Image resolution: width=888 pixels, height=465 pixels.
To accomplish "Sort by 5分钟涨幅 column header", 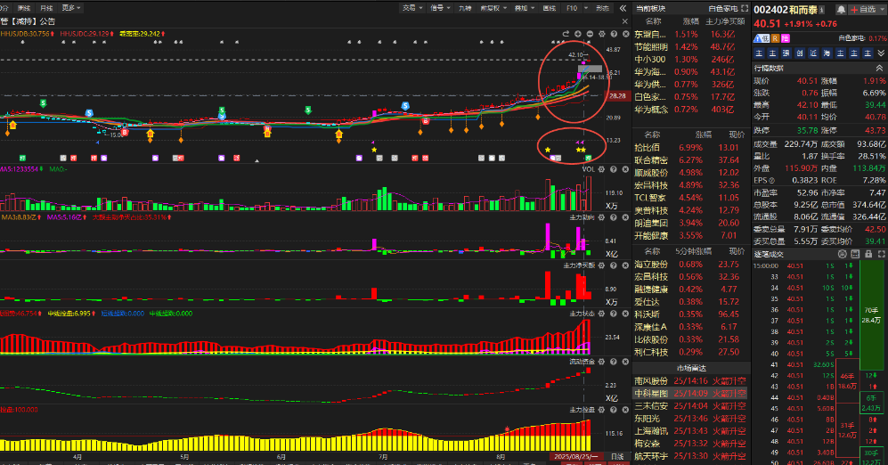I will 693,251.
